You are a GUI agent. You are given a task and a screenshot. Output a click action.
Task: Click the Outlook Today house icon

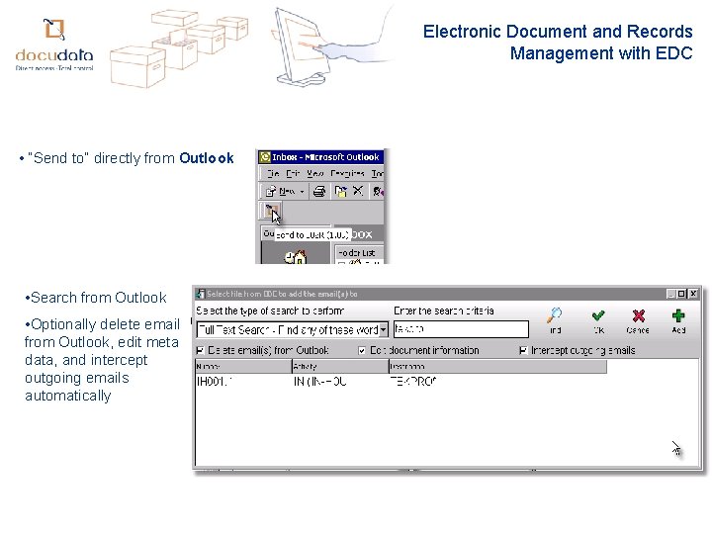pos(296,257)
